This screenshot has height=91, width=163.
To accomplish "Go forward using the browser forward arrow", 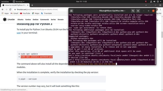I will 6,9.
